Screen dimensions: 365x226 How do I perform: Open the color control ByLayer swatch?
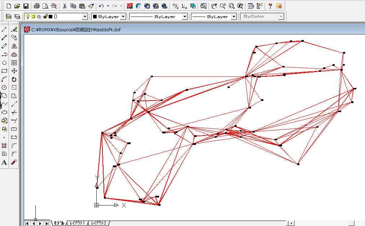click(108, 17)
